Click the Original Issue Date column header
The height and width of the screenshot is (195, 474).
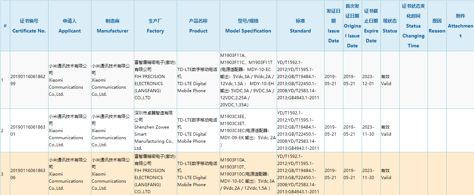(352, 26)
